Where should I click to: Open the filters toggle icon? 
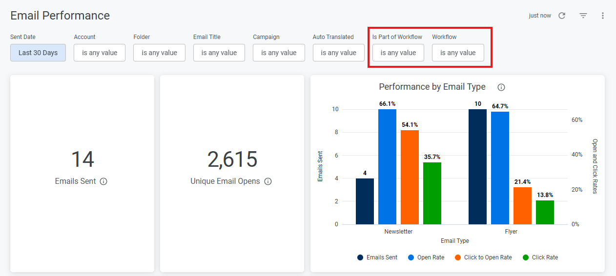pyautogui.click(x=583, y=16)
